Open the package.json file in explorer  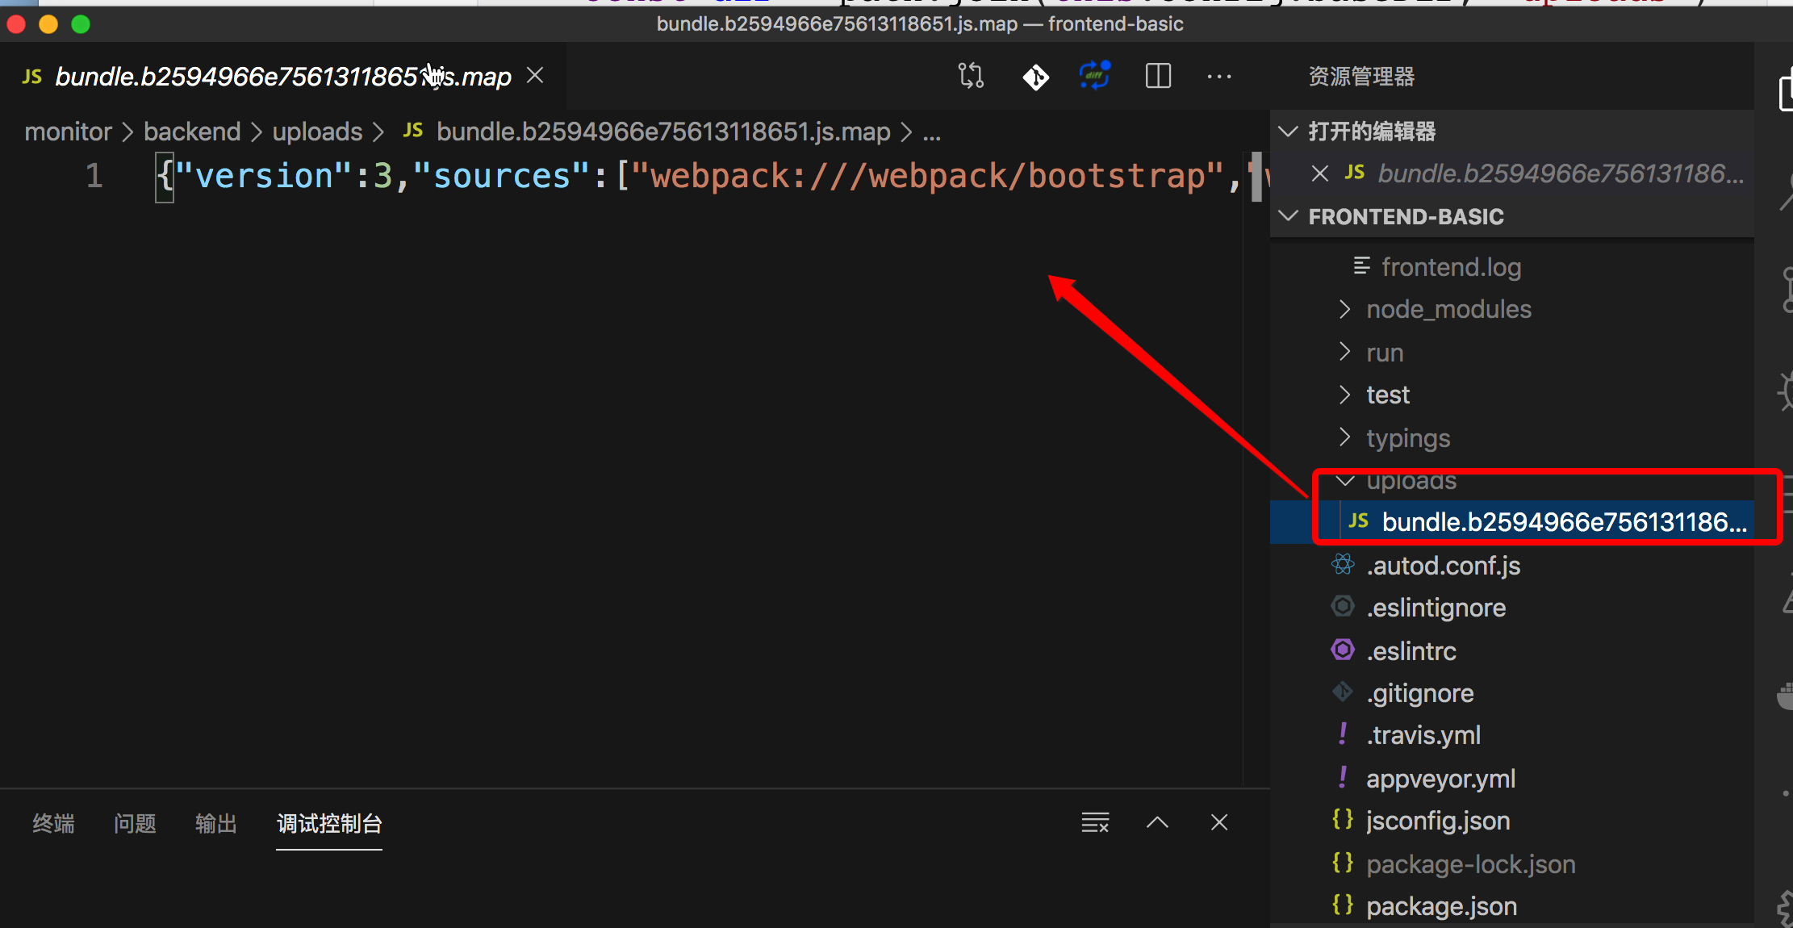click(x=1441, y=907)
